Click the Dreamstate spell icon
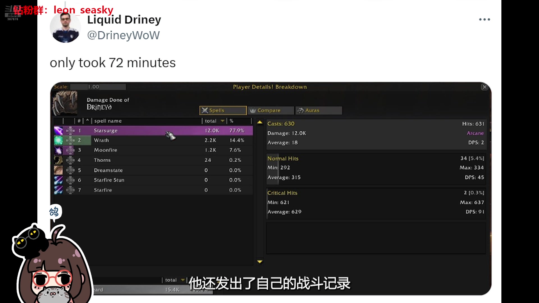This screenshot has width=539, height=303. pyautogui.click(x=58, y=170)
